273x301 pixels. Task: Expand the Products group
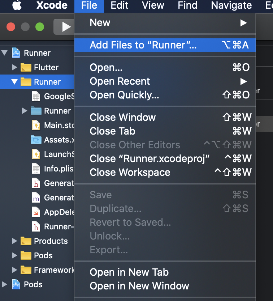(x=14, y=241)
